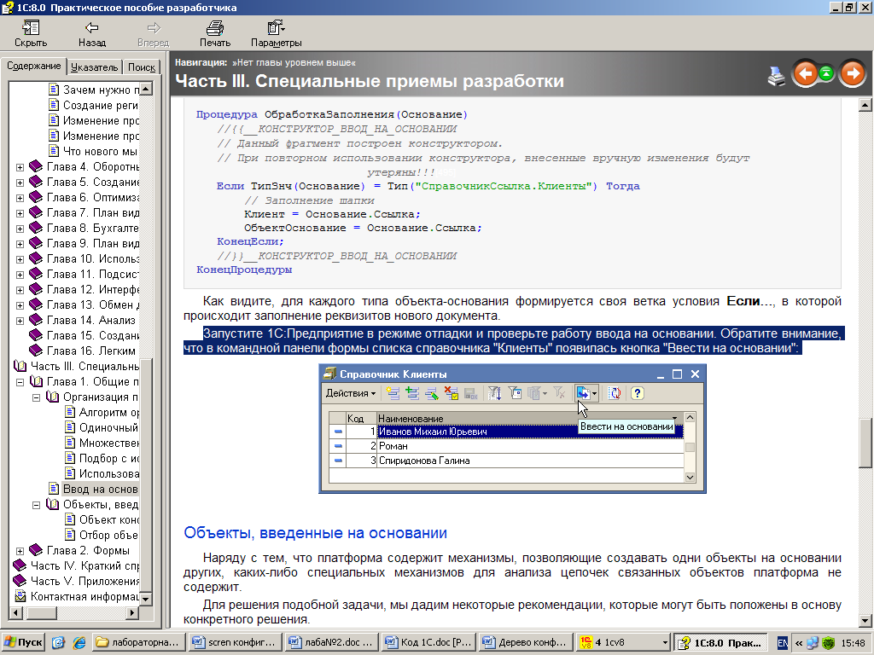
Task: Open Контактная информация topic in contents
Action: click(84, 596)
